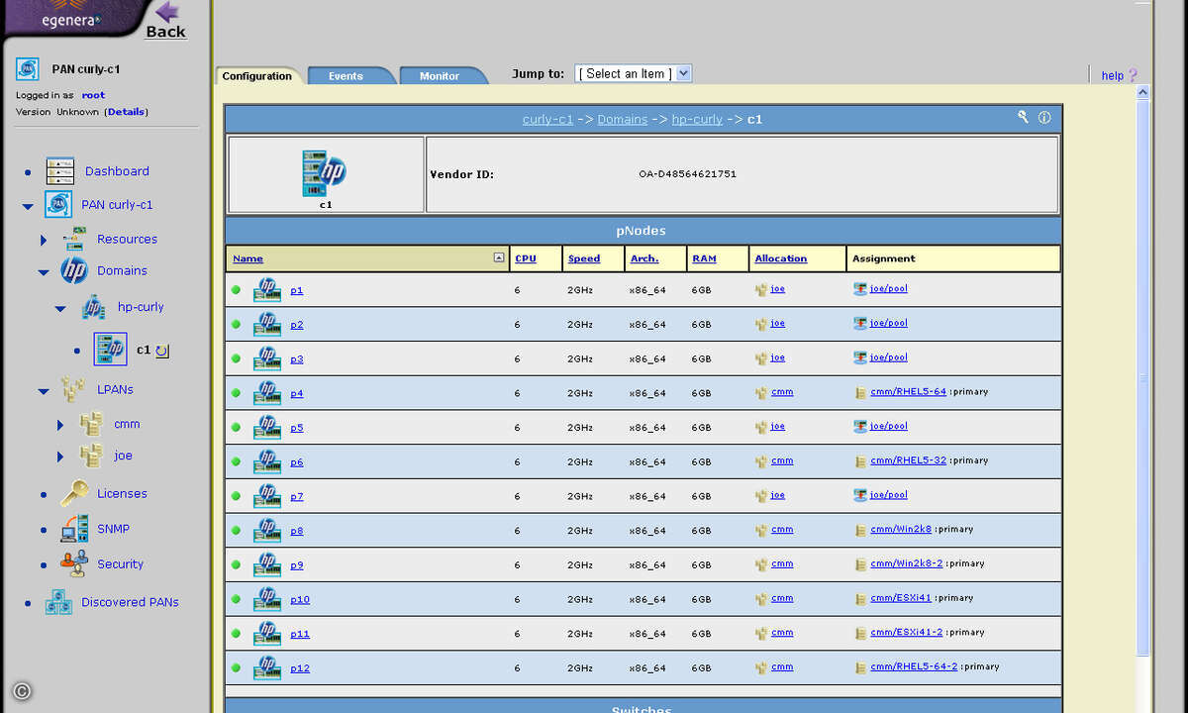The image size is (1188, 713).
Task: Open the Resources icon
Action: tap(73, 239)
